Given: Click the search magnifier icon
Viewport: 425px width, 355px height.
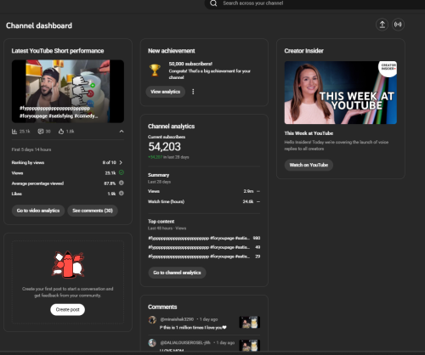Looking at the screenshot, I should point(213,3).
